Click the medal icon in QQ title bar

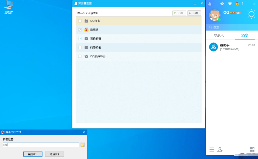pyautogui.click(x=237, y=4)
